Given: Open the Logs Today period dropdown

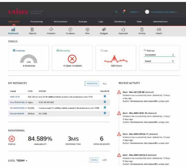Looking at the screenshot, I should (22, 161).
